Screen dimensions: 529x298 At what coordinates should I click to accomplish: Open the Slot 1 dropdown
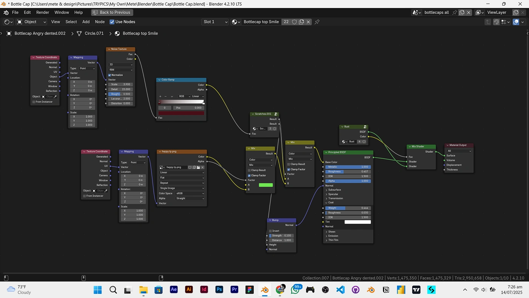click(x=215, y=22)
